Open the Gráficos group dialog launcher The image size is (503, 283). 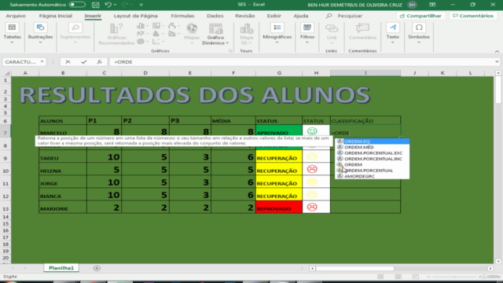tap(230, 51)
